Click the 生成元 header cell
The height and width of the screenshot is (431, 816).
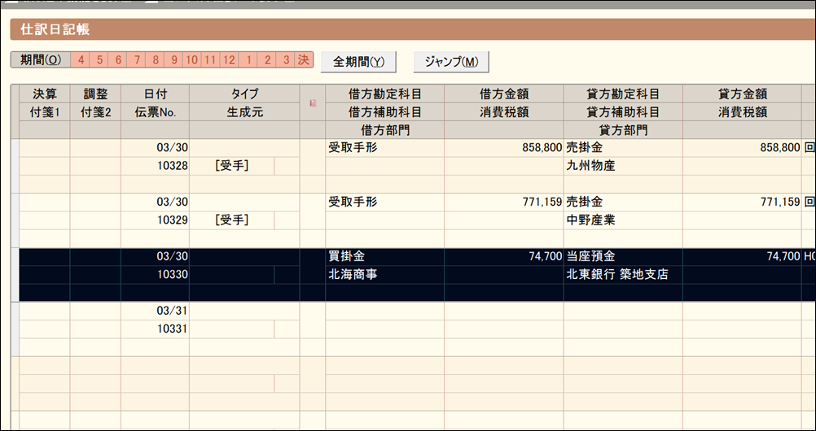coord(244,112)
